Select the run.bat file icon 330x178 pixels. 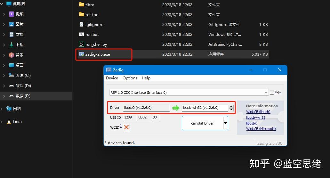tap(81, 34)
